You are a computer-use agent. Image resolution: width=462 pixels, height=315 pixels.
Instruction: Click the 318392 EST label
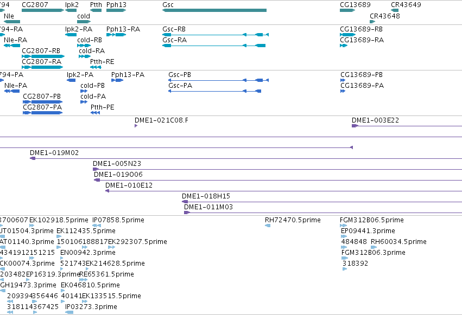[x=355, y=264]
